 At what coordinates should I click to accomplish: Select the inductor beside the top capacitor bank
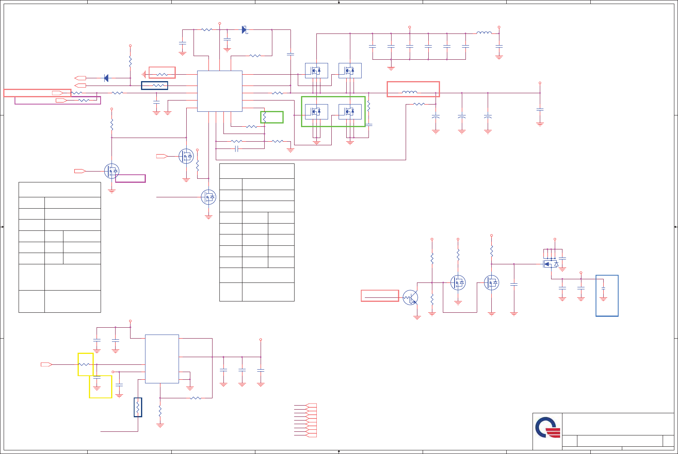tap(484, 33)
